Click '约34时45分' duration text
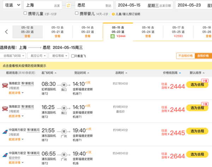This screenshot has width=212, height=167. point(120,153)
